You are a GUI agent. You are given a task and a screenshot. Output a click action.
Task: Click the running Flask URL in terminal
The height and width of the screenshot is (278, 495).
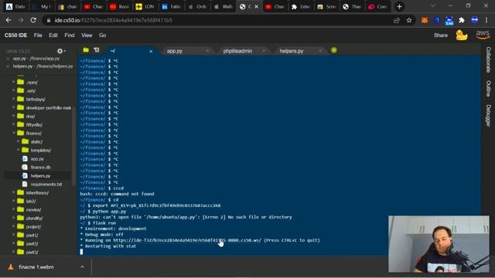[187, 240]
